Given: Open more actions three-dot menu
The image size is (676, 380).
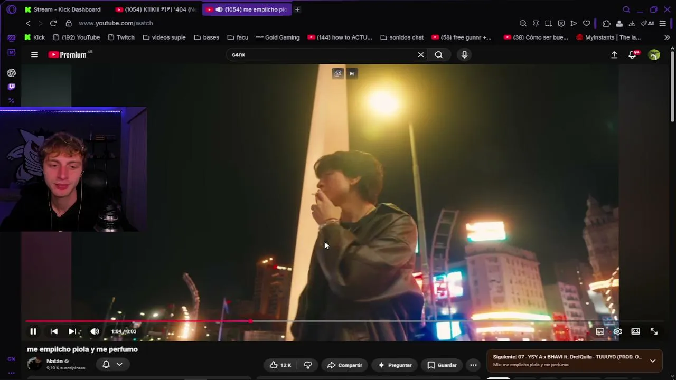Looking at the screenshot, I should click(473, 365).
